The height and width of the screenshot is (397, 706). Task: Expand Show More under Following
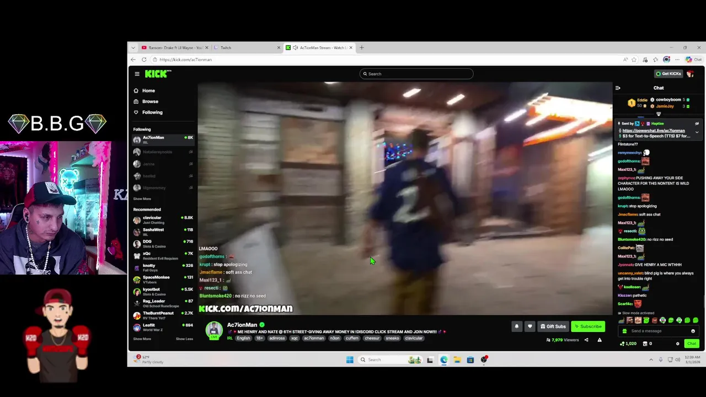coord(142,198)
